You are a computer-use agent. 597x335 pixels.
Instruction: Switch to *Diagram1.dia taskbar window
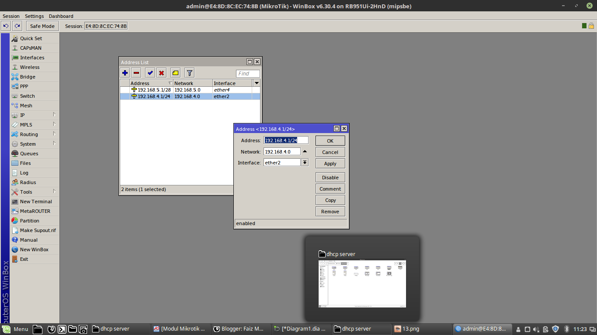[x=300, y=329]
